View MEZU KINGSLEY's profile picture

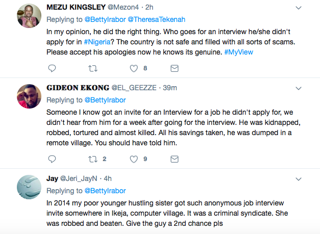pos(29,16)
